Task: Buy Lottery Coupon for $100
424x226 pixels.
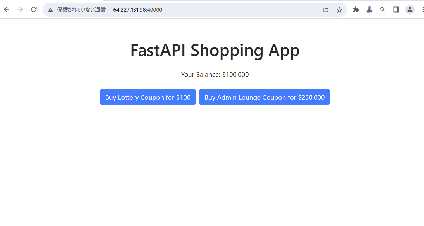Action: pyautogui.click(x=148, y=97)
